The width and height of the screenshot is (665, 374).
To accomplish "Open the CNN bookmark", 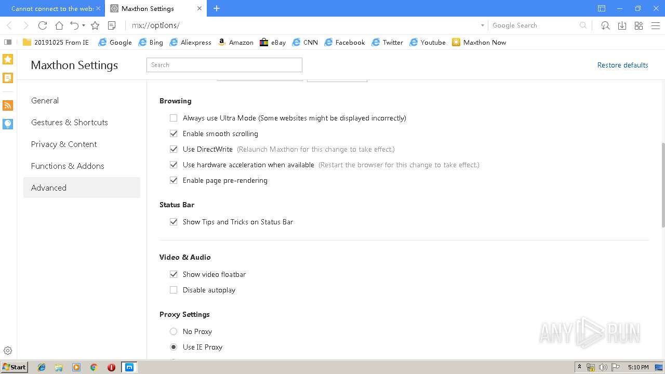I will tap(305, 42).
